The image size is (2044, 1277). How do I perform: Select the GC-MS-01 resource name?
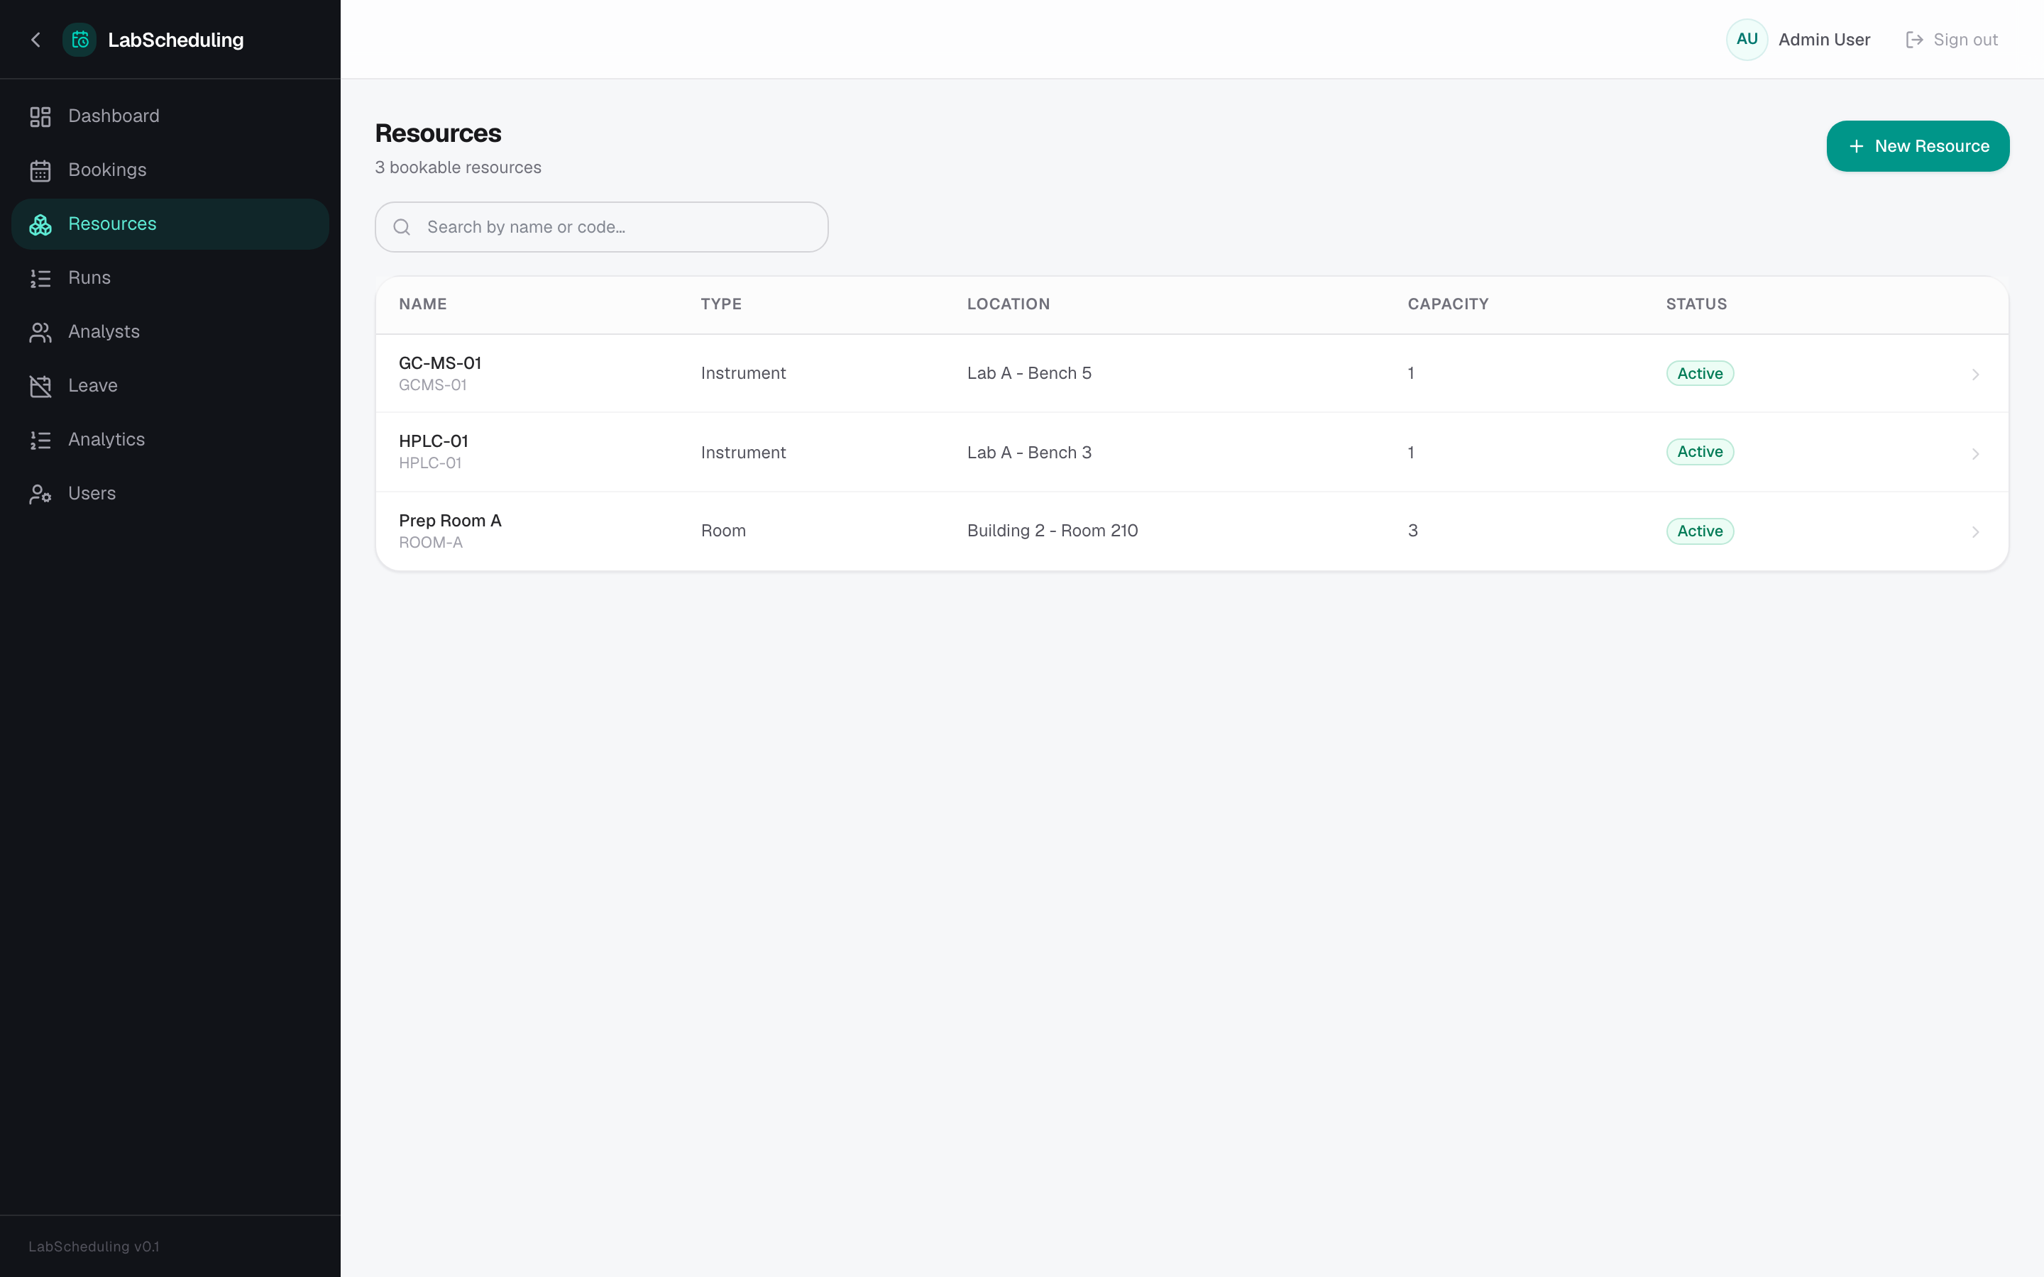click(440, 363)
